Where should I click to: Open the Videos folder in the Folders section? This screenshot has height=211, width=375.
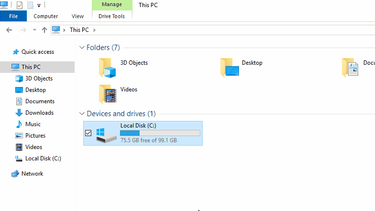click(108, 93)
